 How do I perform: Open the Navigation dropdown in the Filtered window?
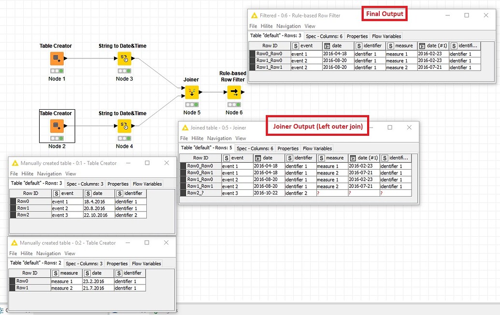(x=288, y=26)
